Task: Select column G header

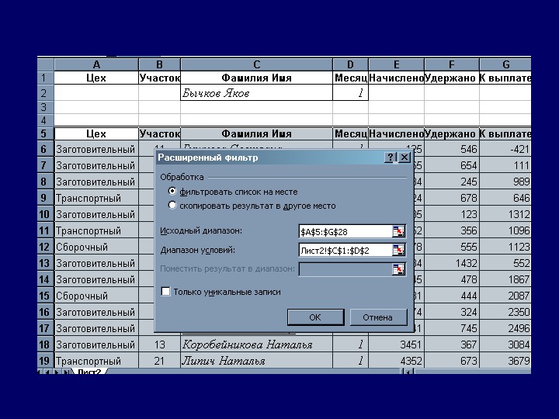Action: pyautogui.click(x=505, y=64)
